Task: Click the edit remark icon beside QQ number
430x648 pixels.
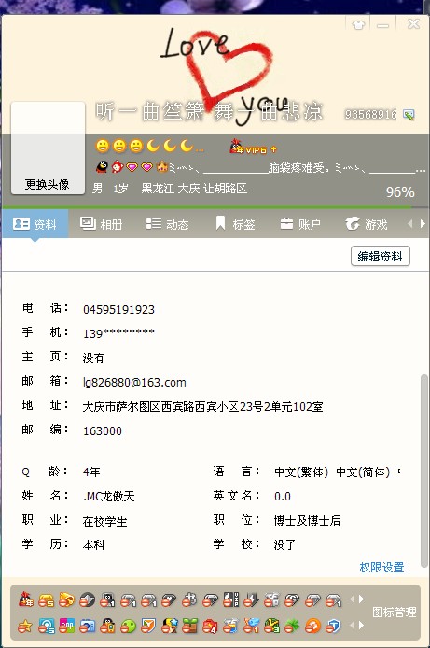Action: pos(409,115)
